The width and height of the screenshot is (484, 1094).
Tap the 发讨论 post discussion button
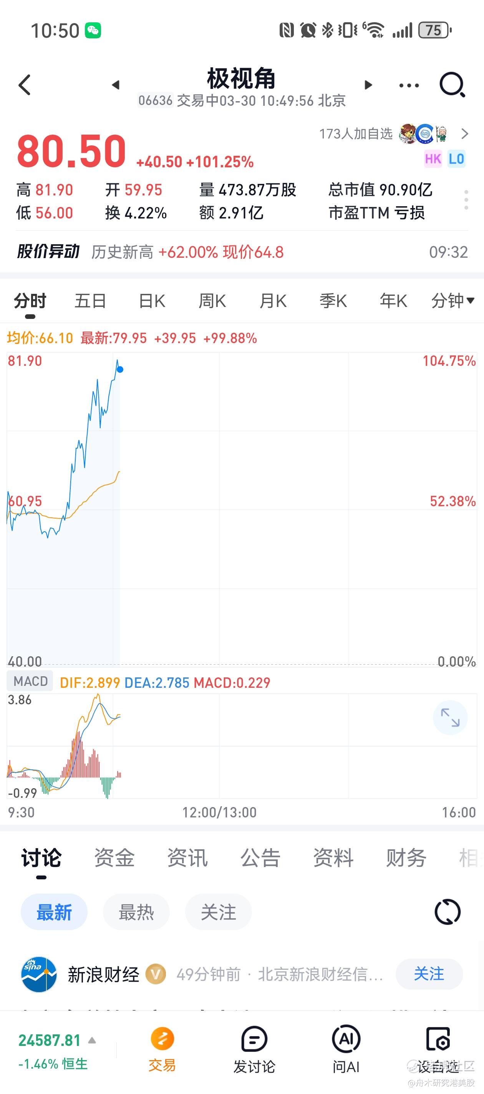point(254,1048)
